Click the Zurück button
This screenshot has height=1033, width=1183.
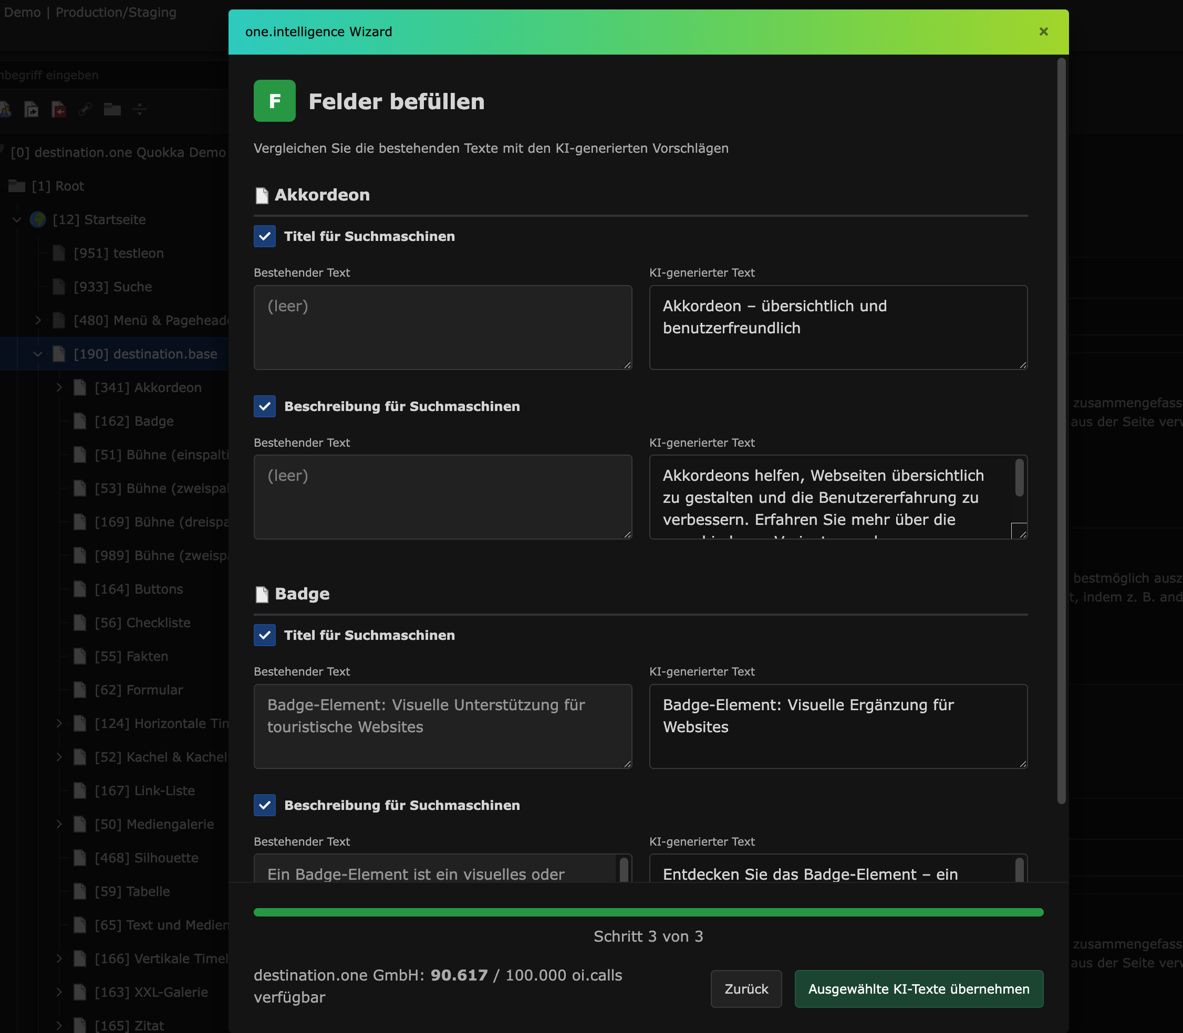tap(746, 989)
